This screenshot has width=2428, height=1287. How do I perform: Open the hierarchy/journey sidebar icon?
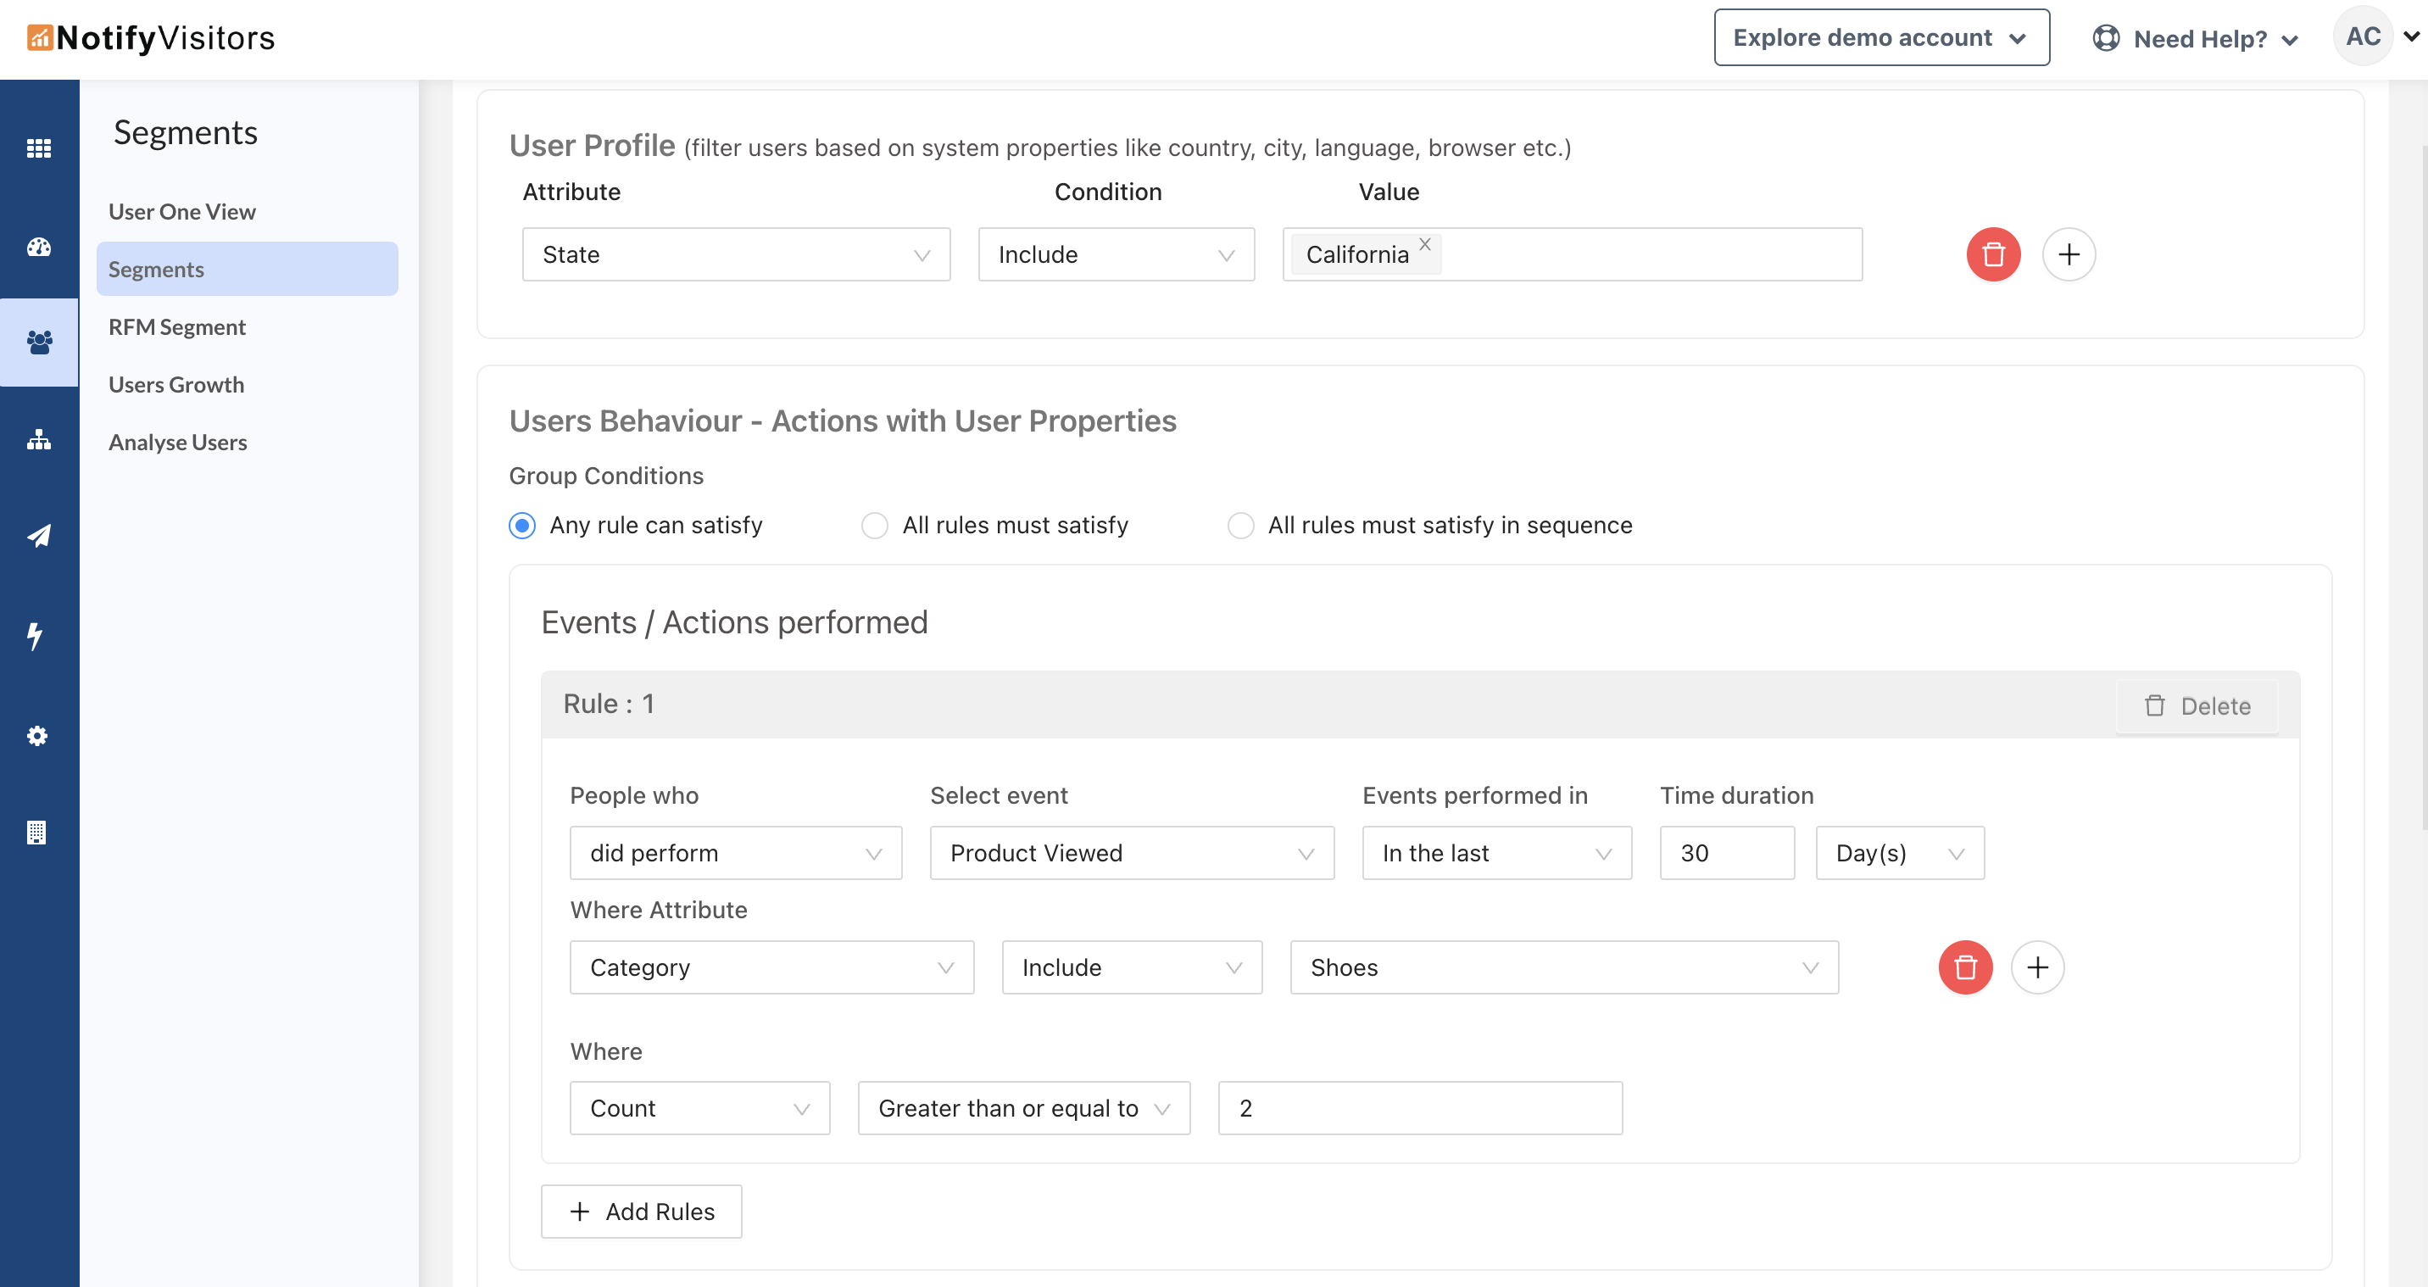[39, 440]
